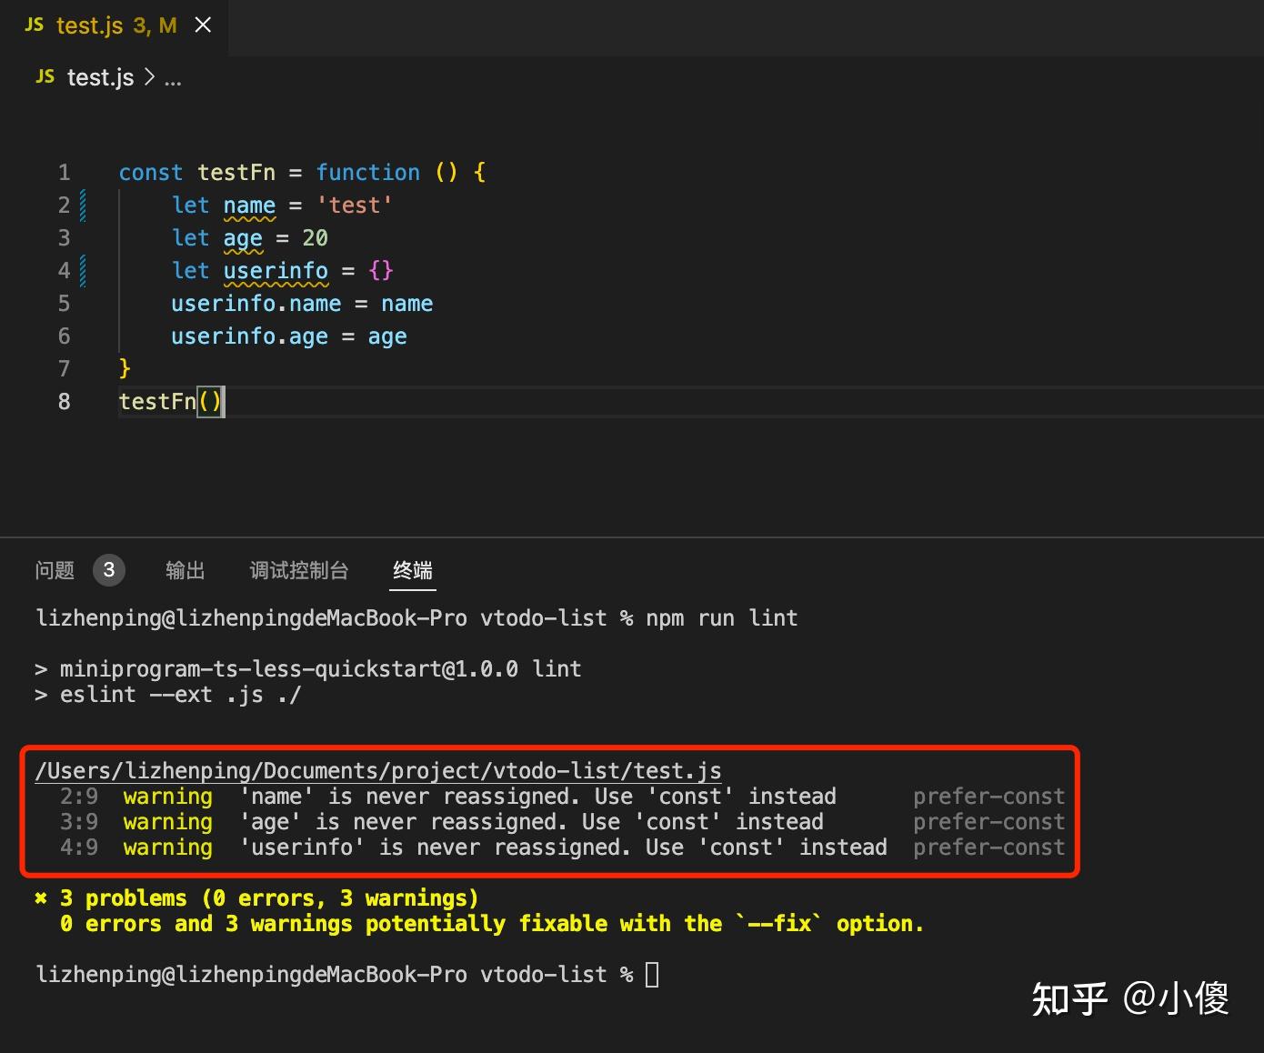The width and height of the screenshot is (1264, 1053).
Task: Click line number 8 in the gutter
Action: pyautogui.click(x=64, y=402)
